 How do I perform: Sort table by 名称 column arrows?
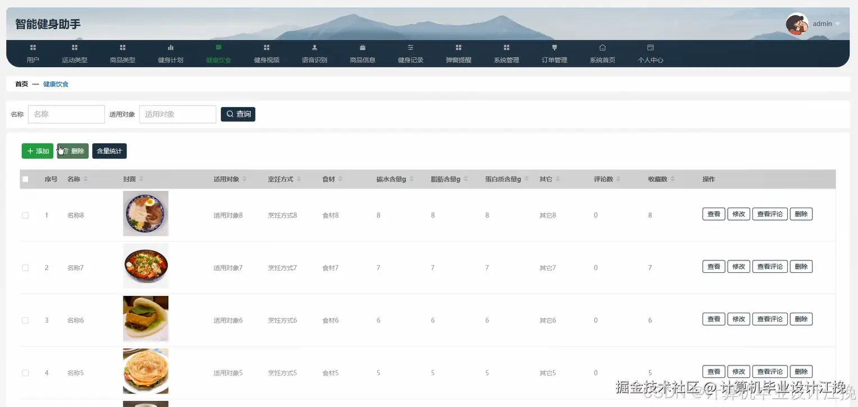[x=85, y=179]
